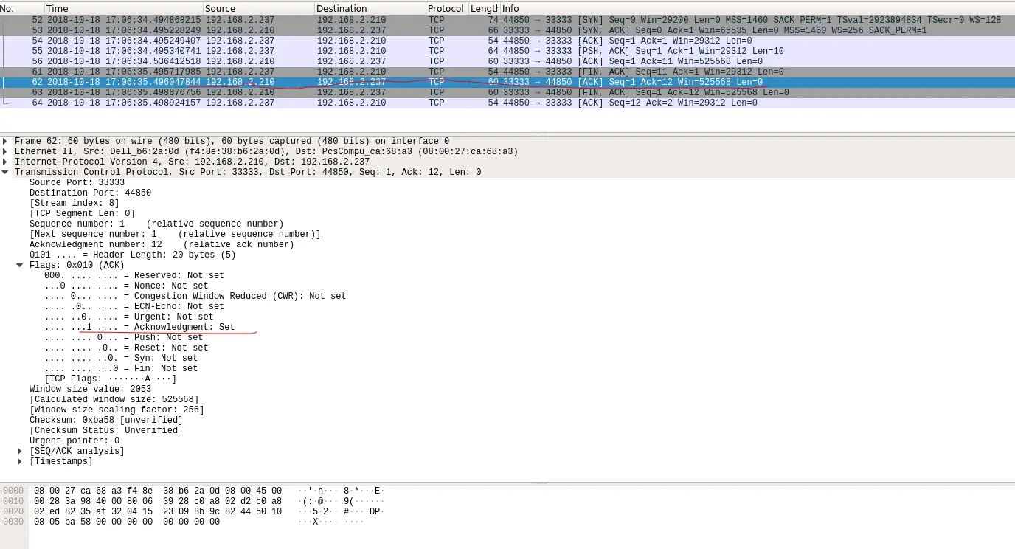Viewport: 1015px width, 549px height.
Task: Select the [Checksum Status: Unverified] line
Action: [x=106, y=430]
